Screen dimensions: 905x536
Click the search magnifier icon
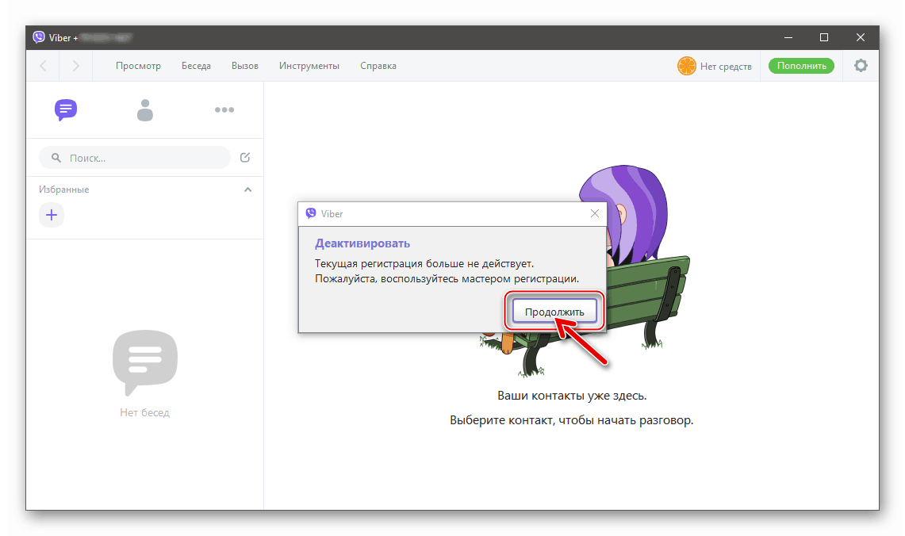[55, 157]
